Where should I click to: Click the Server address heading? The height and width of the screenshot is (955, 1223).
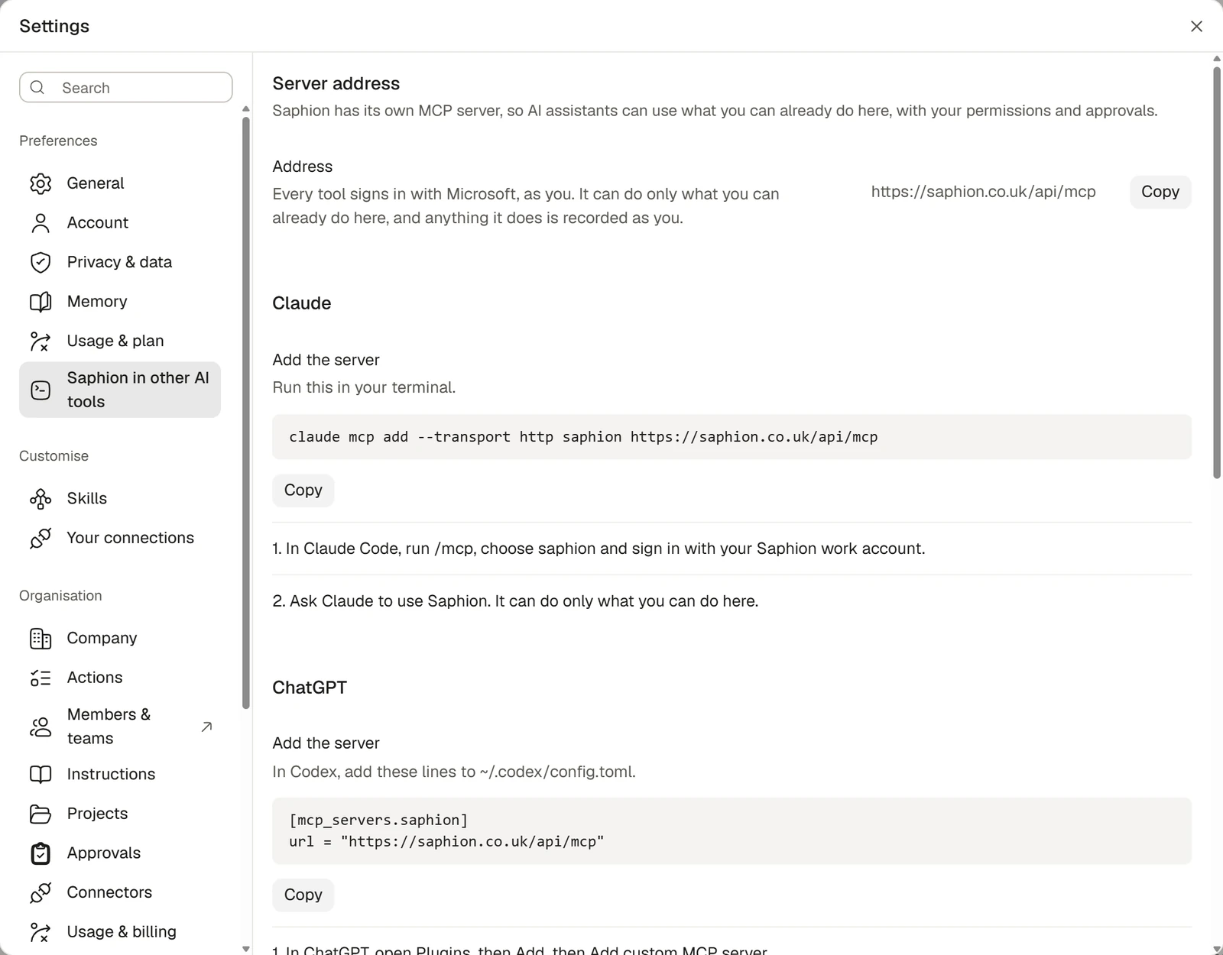point(336,84)
